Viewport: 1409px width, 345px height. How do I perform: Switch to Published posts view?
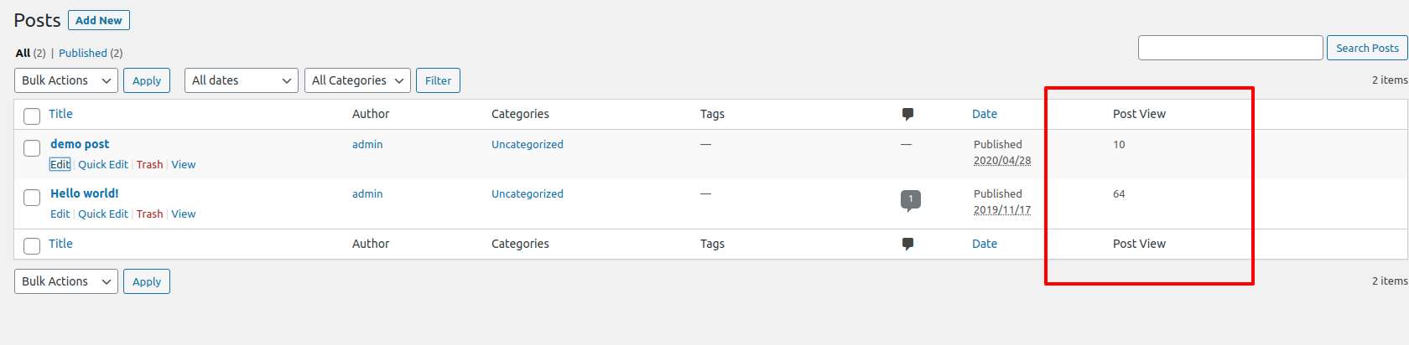tap(83, 53)
